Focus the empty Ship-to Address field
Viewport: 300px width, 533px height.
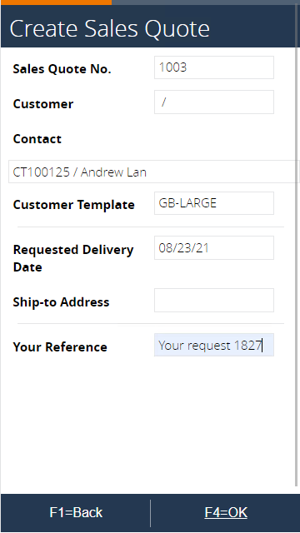214,300
